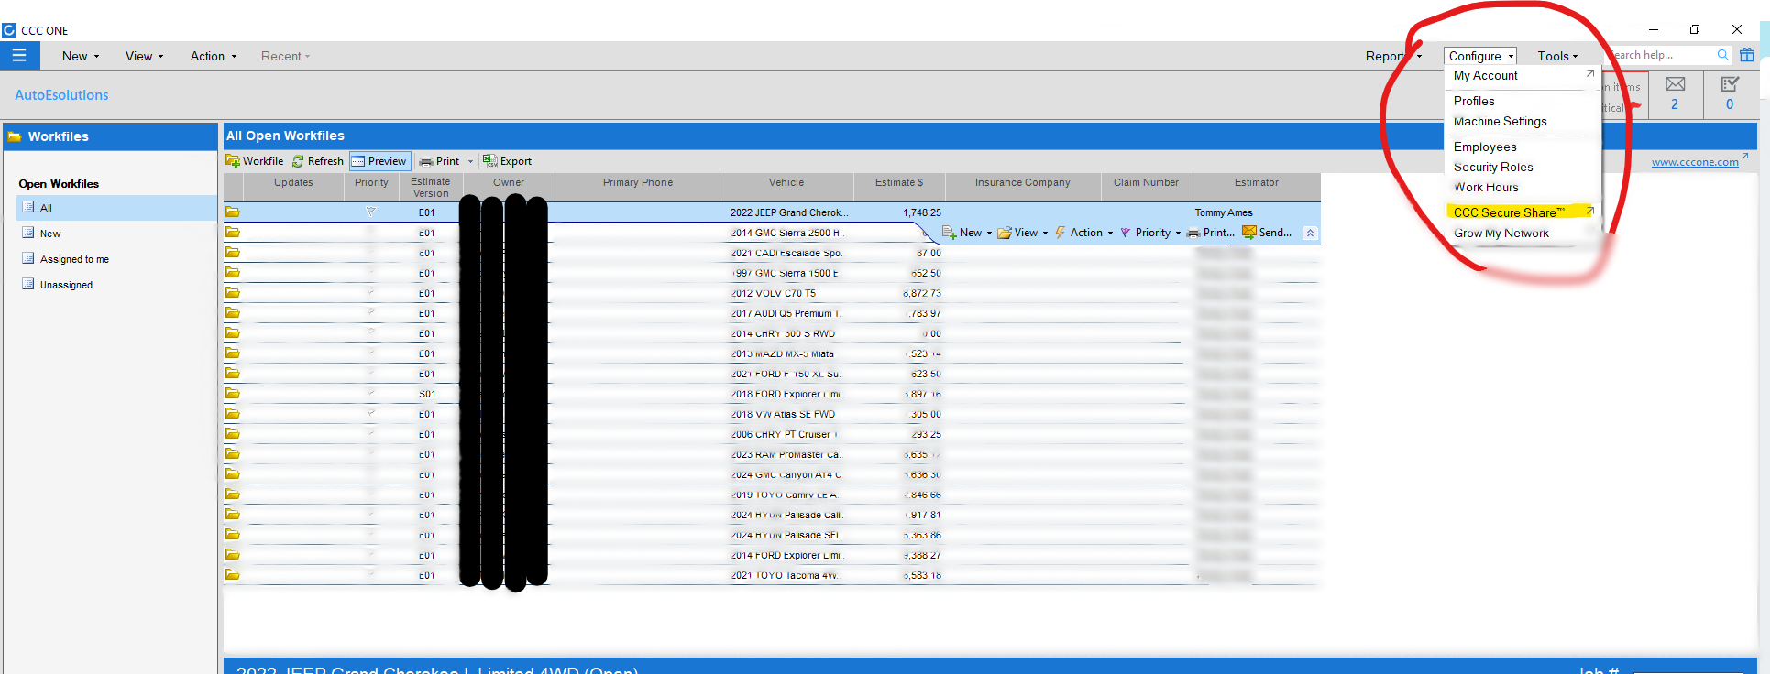Select Grow My Network in Configure menu
This screenshot has width=1770, height=674.
1501,234
